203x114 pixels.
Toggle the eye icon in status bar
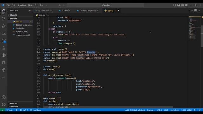click(16, 110)
